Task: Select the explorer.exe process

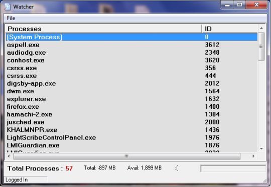Action: click(x=131, y=99)
